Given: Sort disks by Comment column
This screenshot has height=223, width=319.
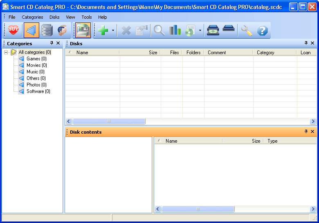Looking at the screenshot, I should (x=229, y=53).
